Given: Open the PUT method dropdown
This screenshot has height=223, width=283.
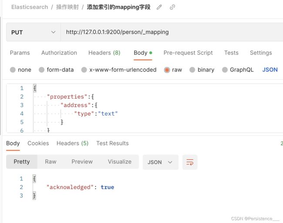Looking at the screenshot, I should pos(34,32).
